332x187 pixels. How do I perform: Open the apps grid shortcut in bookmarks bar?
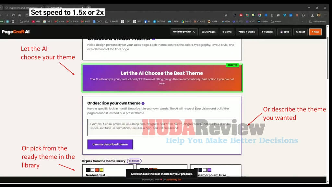[x=13, y=21]
